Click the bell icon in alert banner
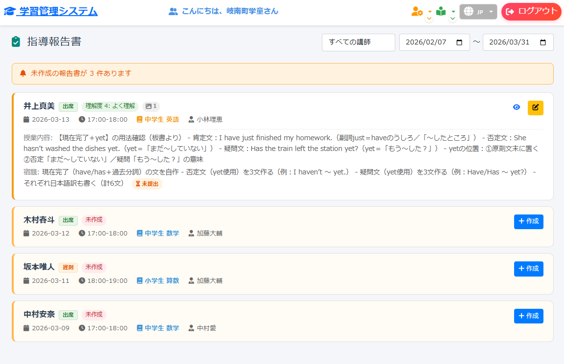564x364 pixels. 23,73
